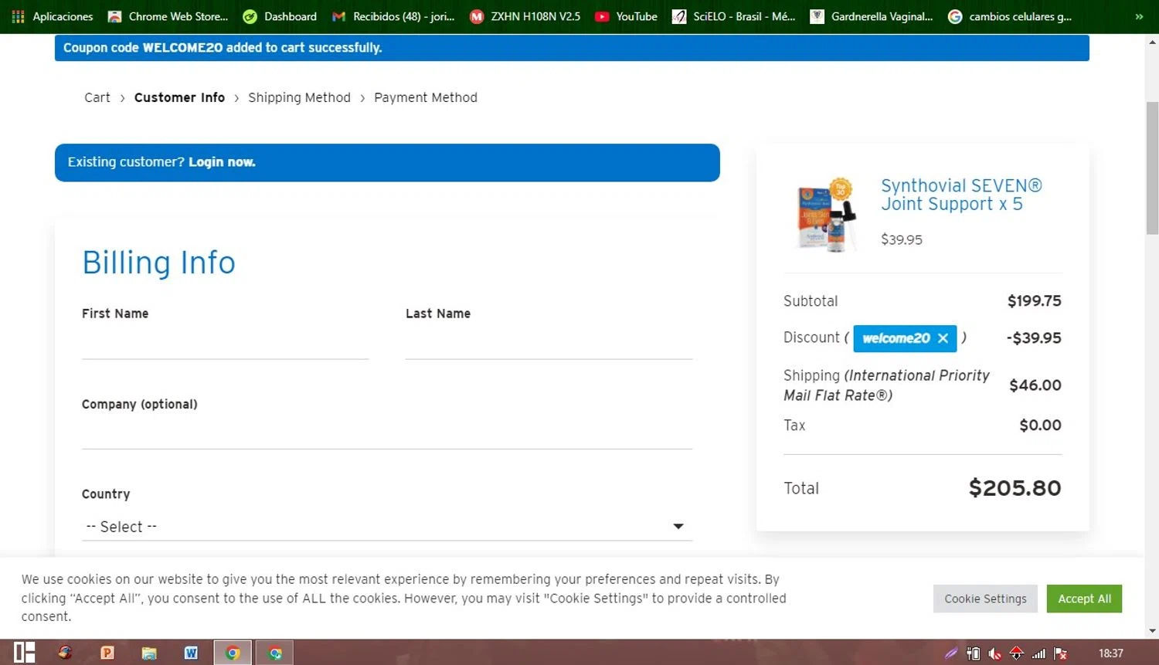Open the Gmail Recibidos (48) bookmark
This screenshot has height=665, width=1159.
(393, 16)
